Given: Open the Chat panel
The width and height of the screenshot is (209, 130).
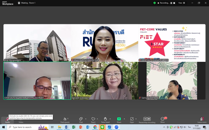Looking at the screenshot, I should coord(81,120).
